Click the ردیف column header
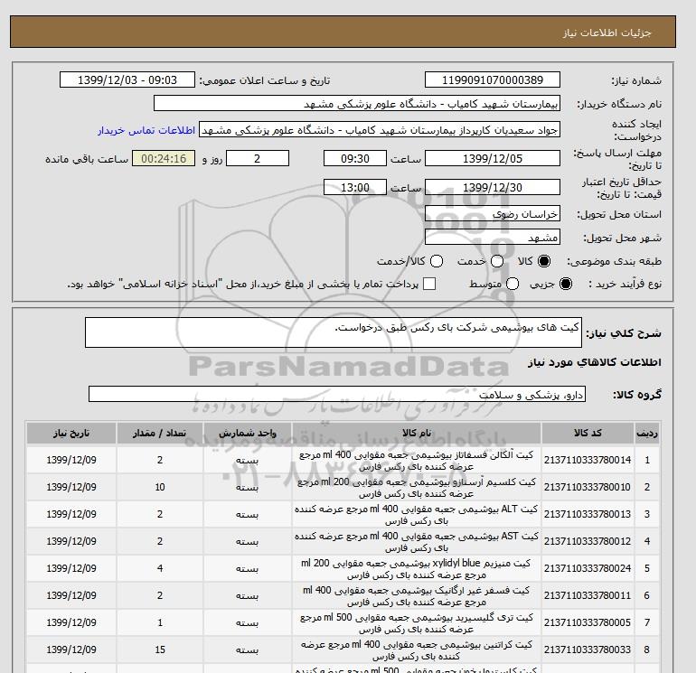This screenshot has height=673, width=696. pyautogui.click(x=646, y=433)
